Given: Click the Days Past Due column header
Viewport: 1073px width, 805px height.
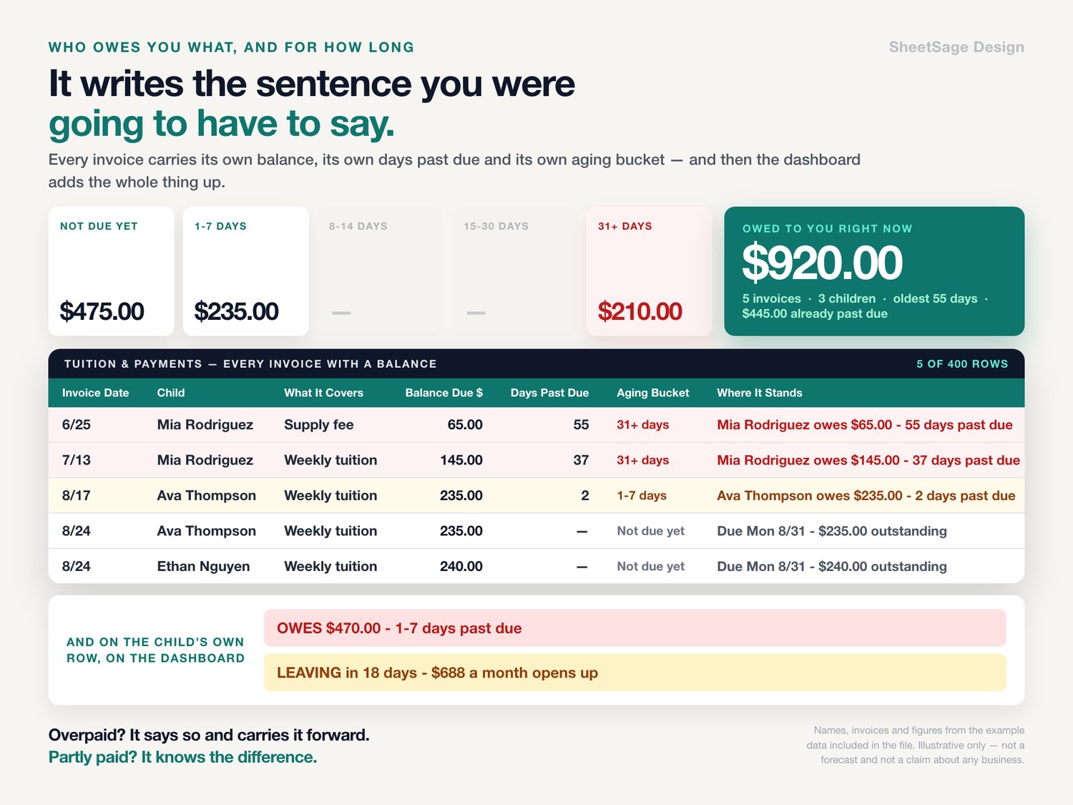Looking at the screenshot, I should [549, 393].
